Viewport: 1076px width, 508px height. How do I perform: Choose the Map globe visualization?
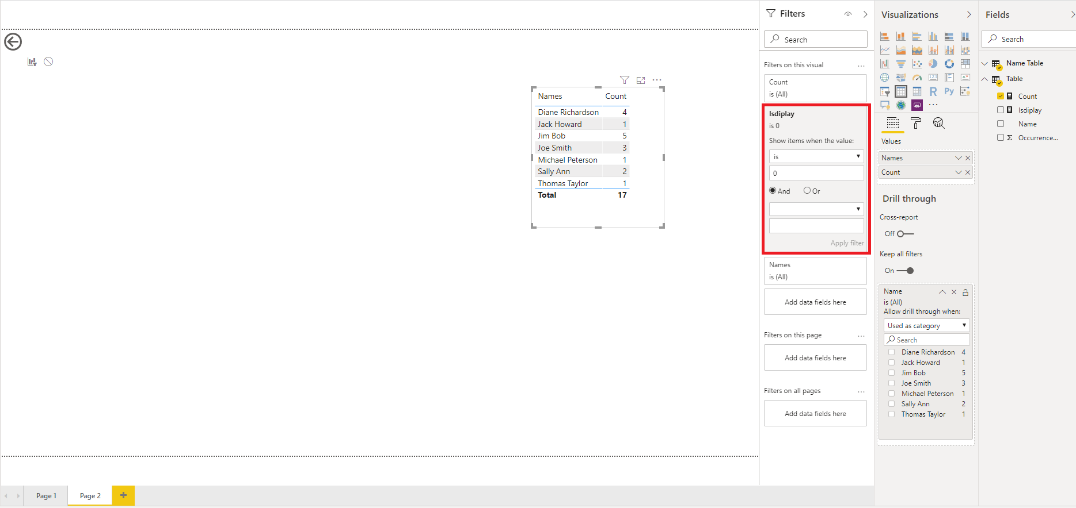885,78
